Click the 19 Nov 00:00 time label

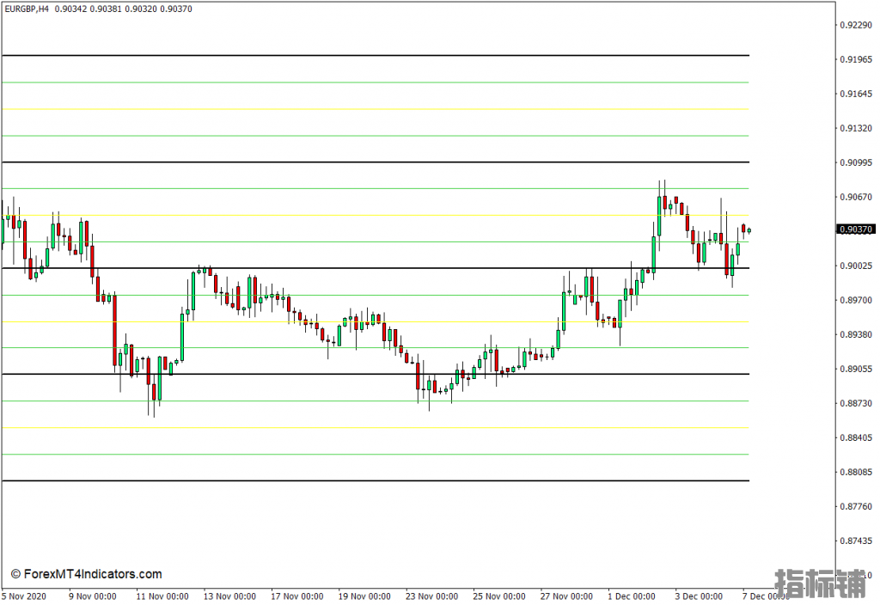pyautogui.click(x=364, y=596)
